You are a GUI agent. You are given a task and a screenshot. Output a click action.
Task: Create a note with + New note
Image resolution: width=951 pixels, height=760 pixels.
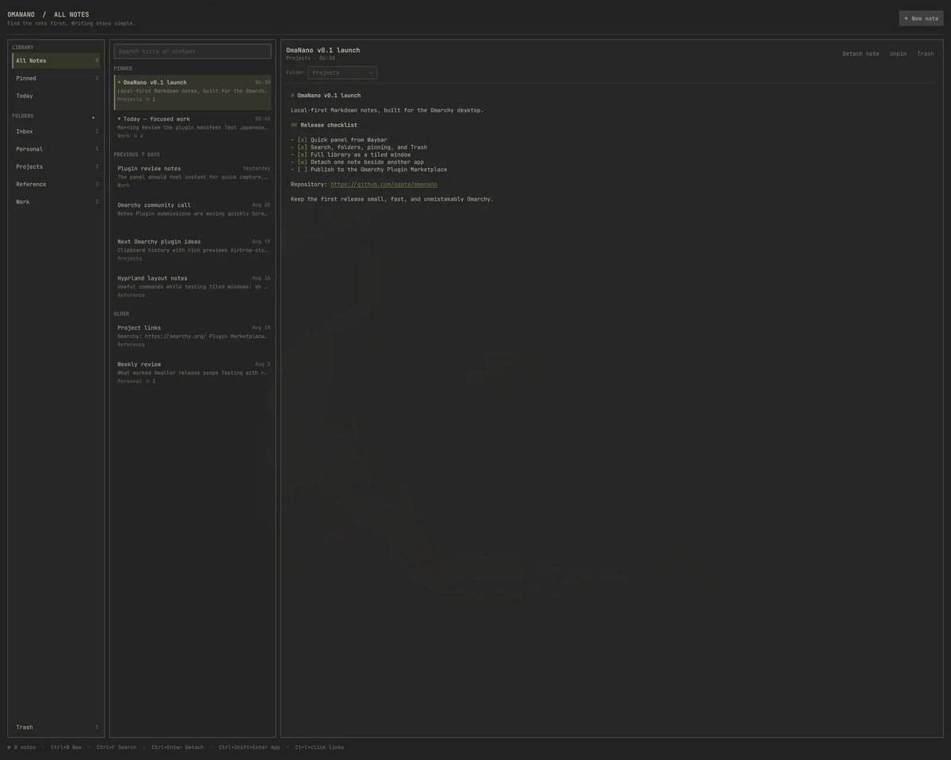921,18
